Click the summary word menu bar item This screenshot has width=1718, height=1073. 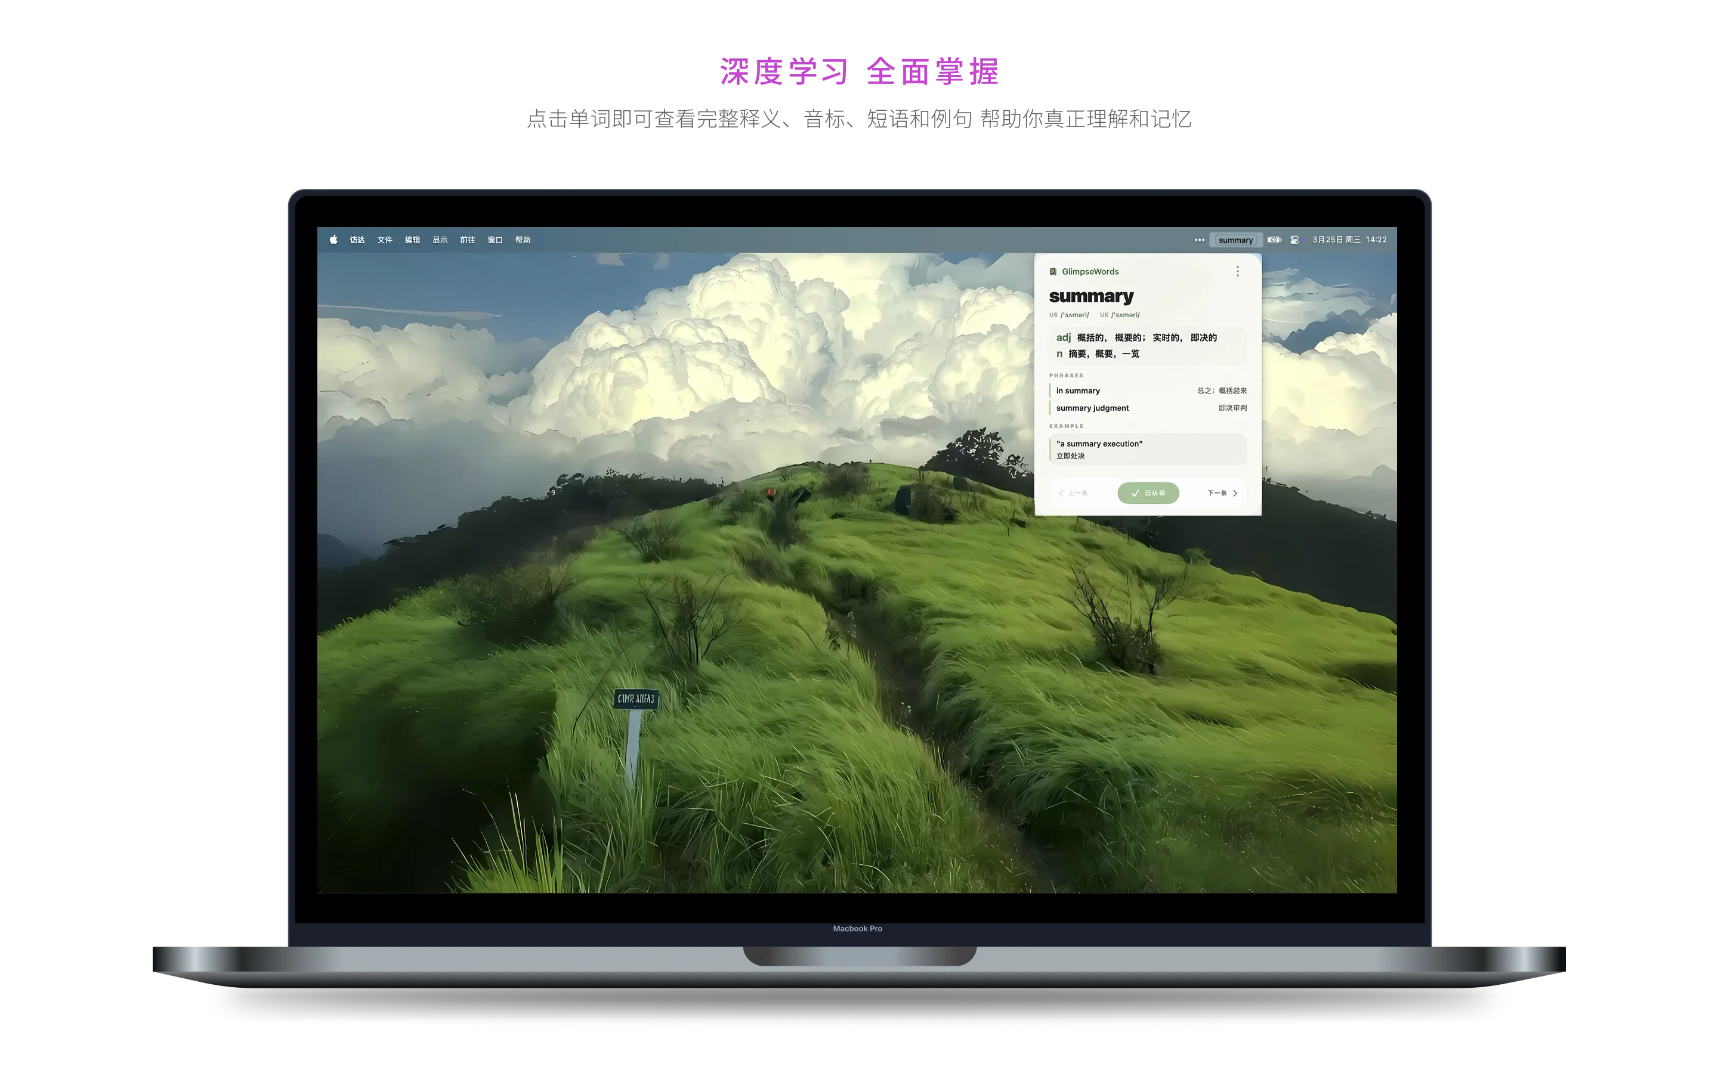pos(1235,240)
